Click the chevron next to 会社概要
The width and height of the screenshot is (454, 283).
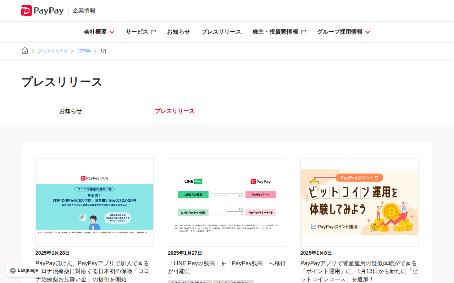[x=112, y=32]
